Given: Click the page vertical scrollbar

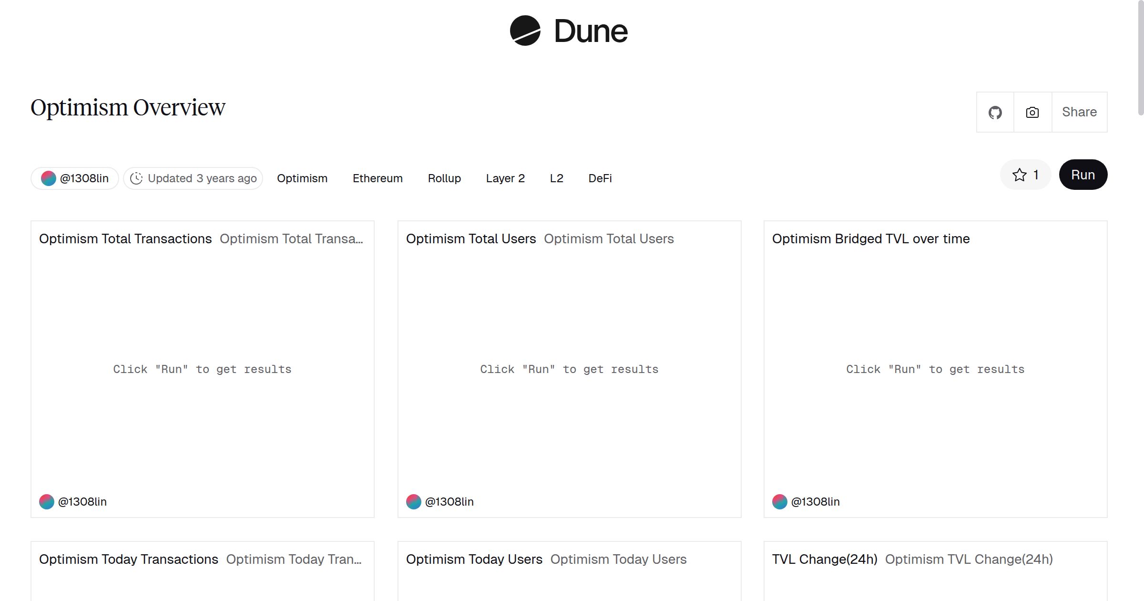Looking at the screenshot, I should (1140, 58).
